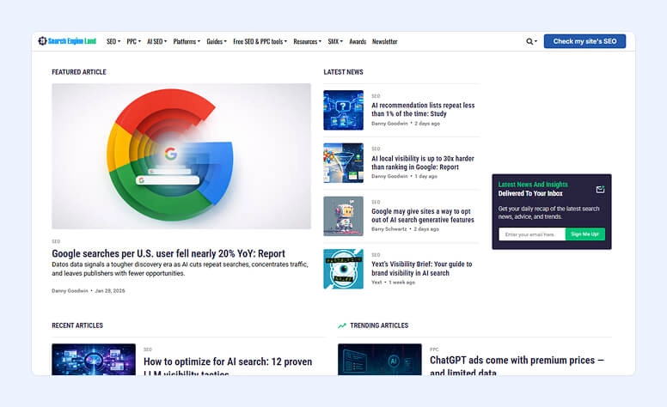Screen dimensions: 667x407
Task: Open the featured Google G image
Action: coord(181,156)
